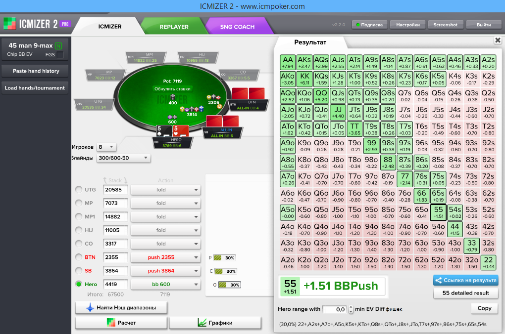Select the Hero radio button
505x334 pixels.
79,284
